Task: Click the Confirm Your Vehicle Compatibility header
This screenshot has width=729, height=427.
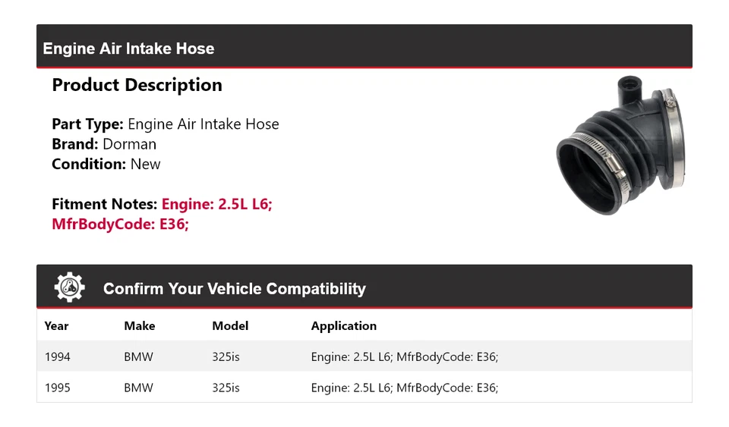Action: [234, 289]
